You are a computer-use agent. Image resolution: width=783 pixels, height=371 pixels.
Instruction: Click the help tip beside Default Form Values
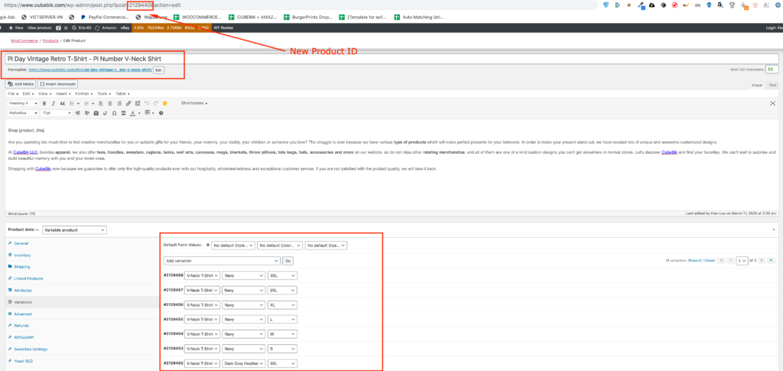[x=208, y=246]
